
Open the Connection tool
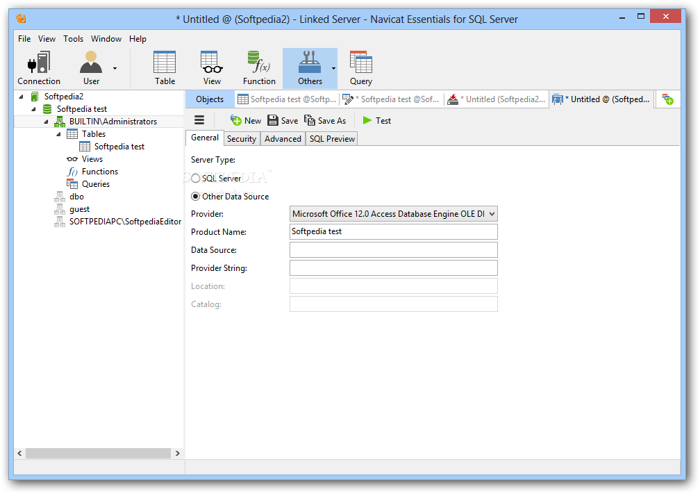39,68
